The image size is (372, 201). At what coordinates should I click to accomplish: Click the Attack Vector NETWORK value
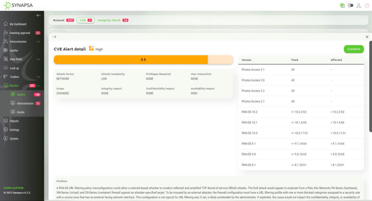pos(62,79)
